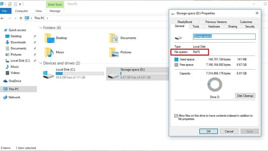268x151 pixels.
Task: Click the Desktop icon in the navigation pane
Action: (x=7, y=36)
